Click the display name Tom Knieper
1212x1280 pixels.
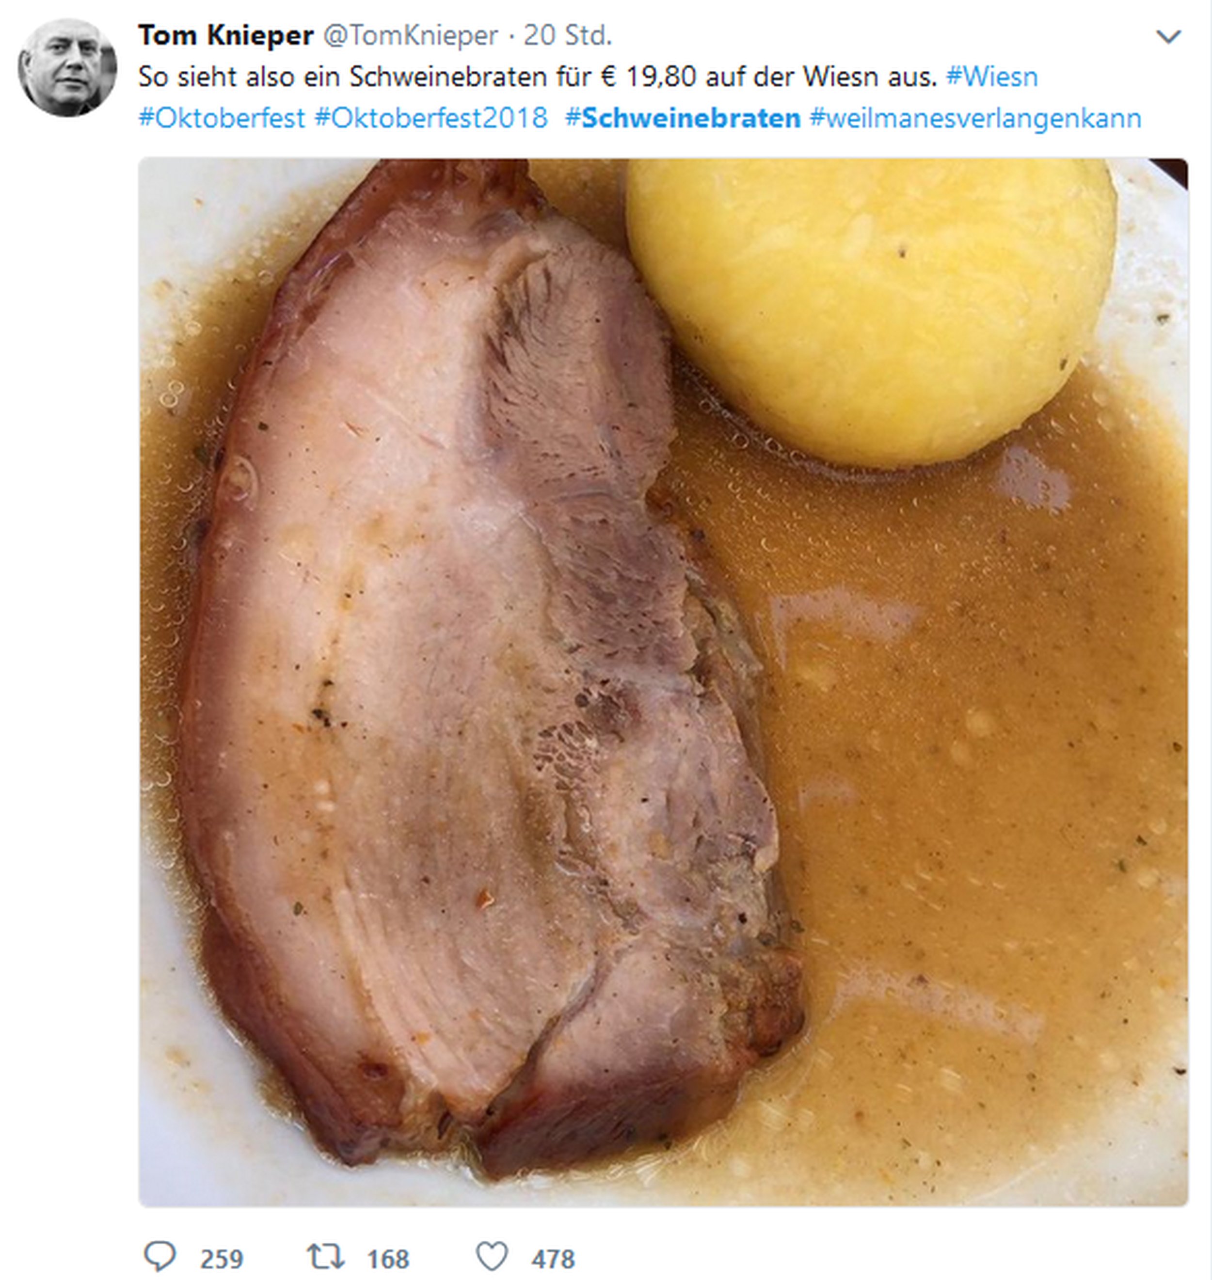point(225,35)
